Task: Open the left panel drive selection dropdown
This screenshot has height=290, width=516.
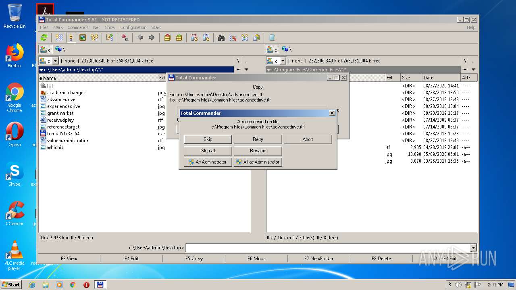Action: (56, 61)
